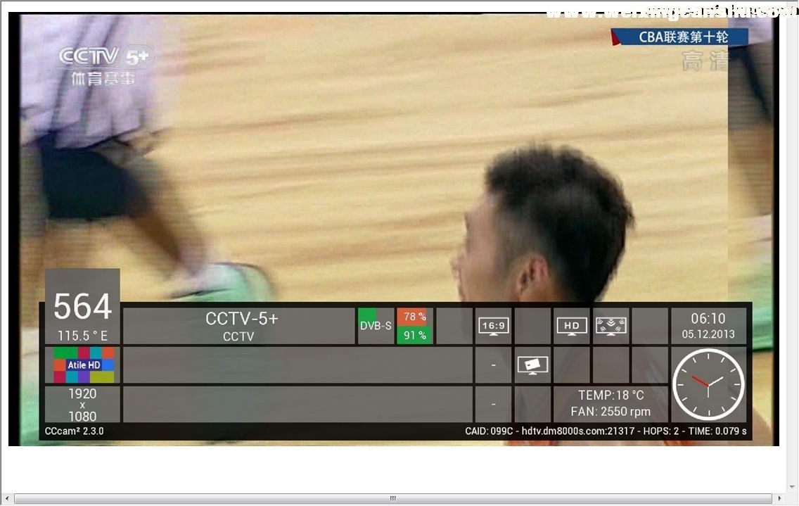
Task: Click the scroll right arrow
Action: 779,498
